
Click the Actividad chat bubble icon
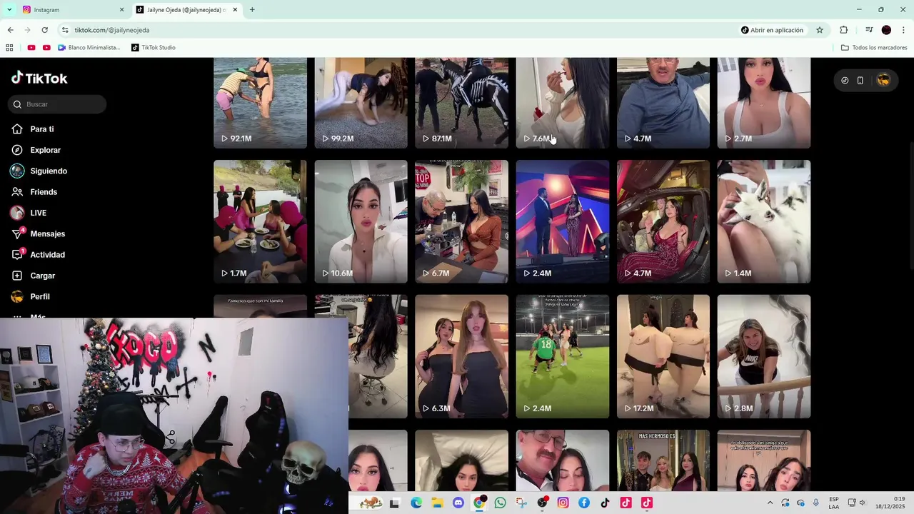point(17,255)
